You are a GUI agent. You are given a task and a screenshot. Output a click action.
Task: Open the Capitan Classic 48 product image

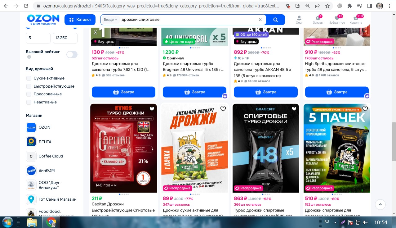(123, 148)
